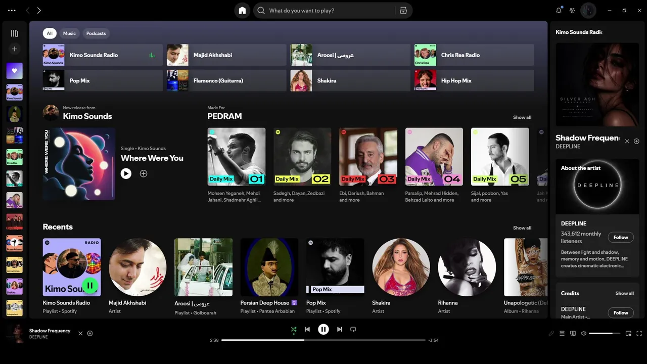Open the notifications bell
This screenshot has height=364, width=647.
click(x=559, y=10)
